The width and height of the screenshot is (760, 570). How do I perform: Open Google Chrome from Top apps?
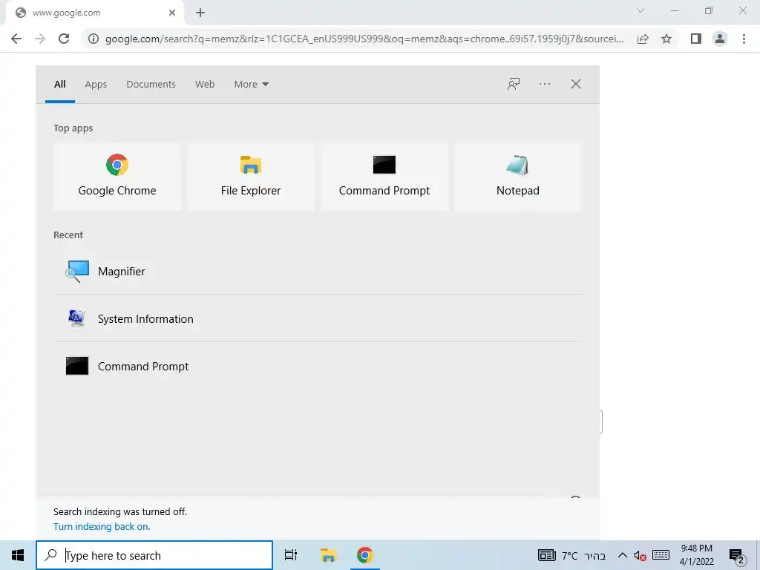pos(117,177)
